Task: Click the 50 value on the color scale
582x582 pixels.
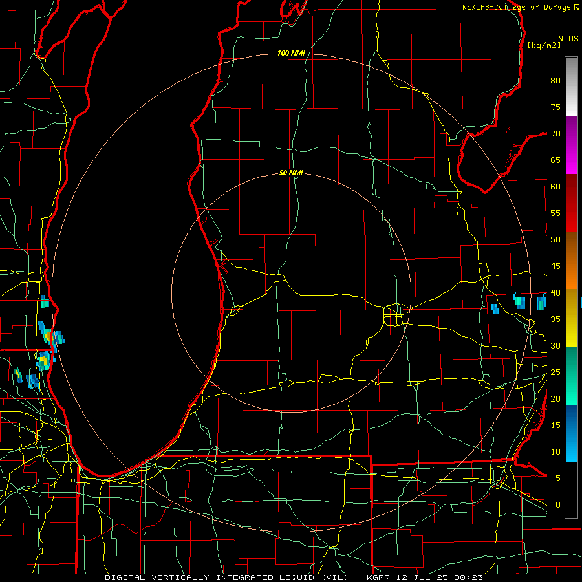Action: point(555,239)
